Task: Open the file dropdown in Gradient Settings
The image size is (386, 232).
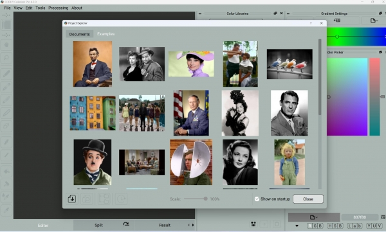Action: pos(374,21)
